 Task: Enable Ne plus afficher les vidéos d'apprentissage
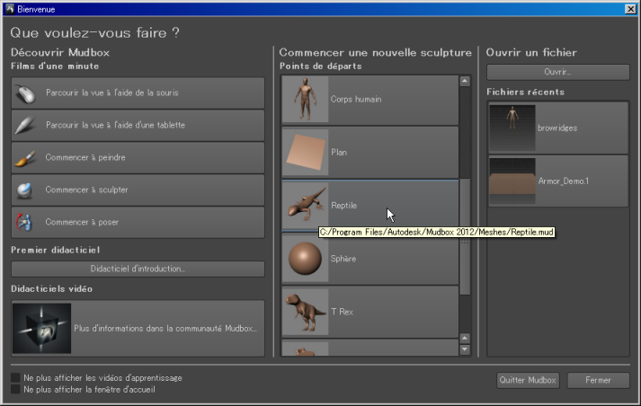[15, 378]
